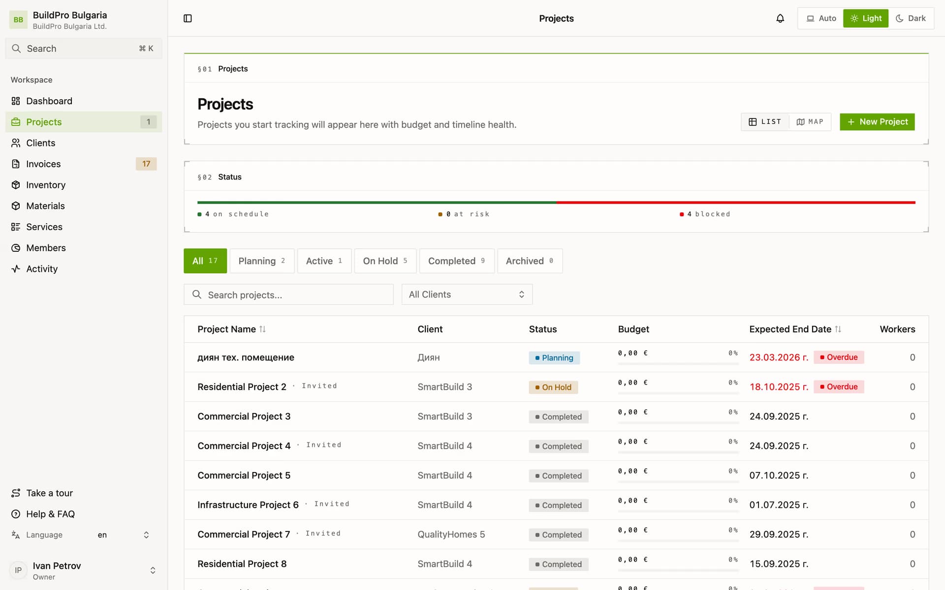Click the Clients people icon
The image size is (945, 590).
click(16, 143)
